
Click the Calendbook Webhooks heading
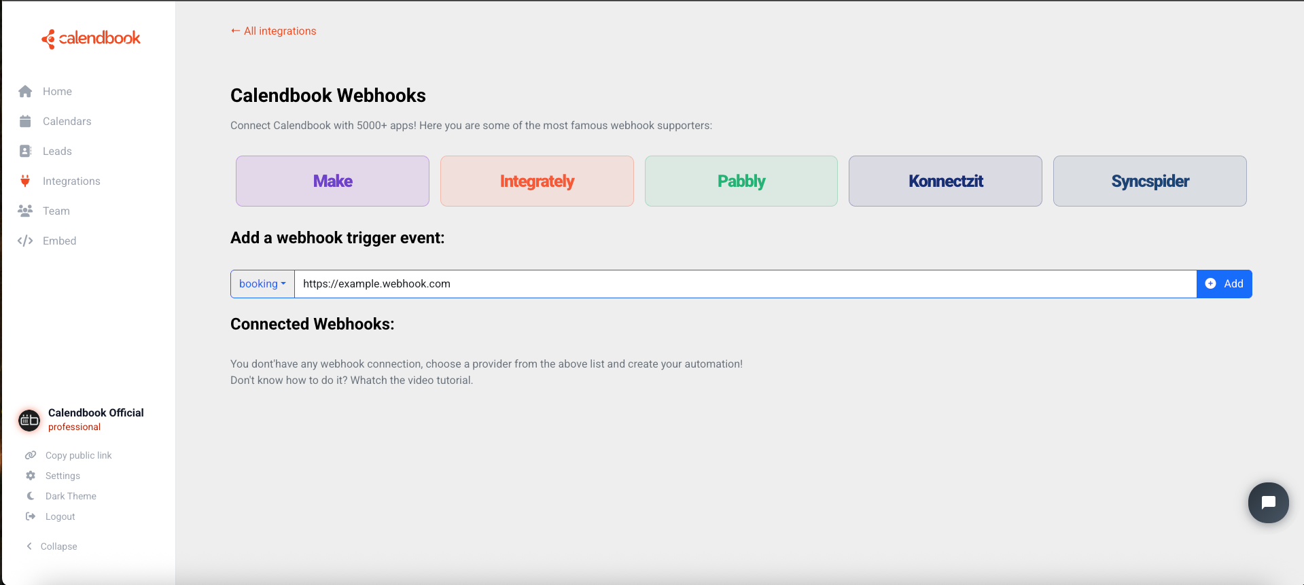tap(328, 95)
